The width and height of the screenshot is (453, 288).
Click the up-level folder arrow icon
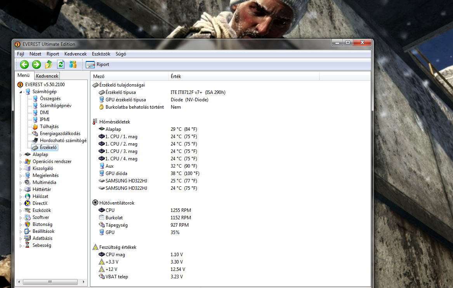pyautogui.click(x=49, y=64)
